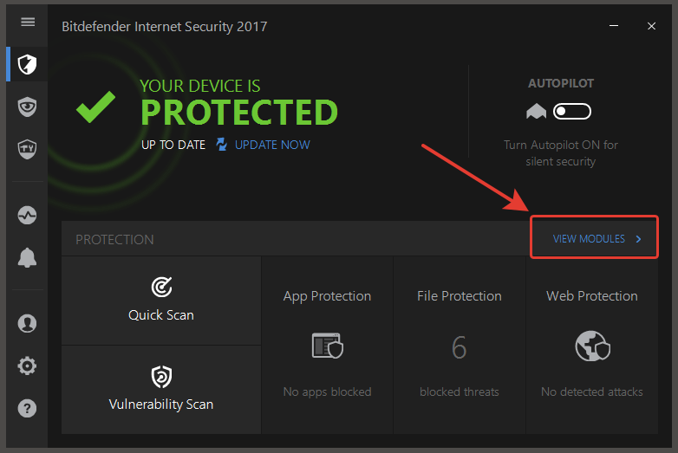Open the hamburger menu icon

click(28, 22)
